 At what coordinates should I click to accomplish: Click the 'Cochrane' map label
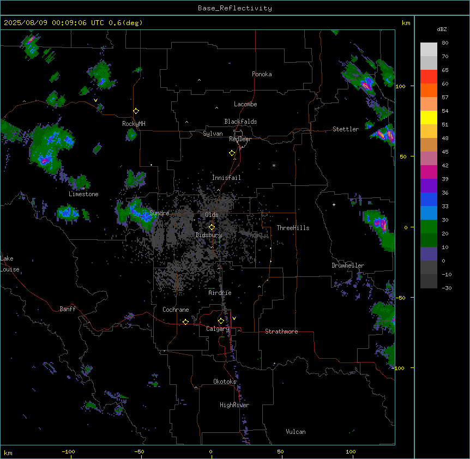pos(176,310)
